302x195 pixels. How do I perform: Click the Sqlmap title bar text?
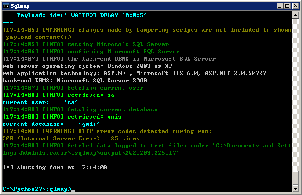20,6
